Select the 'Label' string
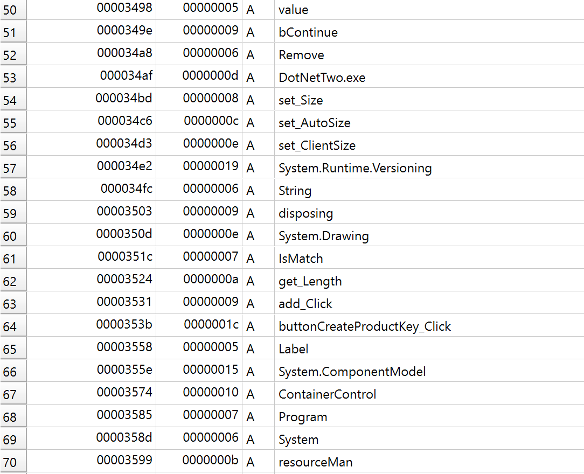This screenshot has width=584, height=474. click(x=294, y=349)
